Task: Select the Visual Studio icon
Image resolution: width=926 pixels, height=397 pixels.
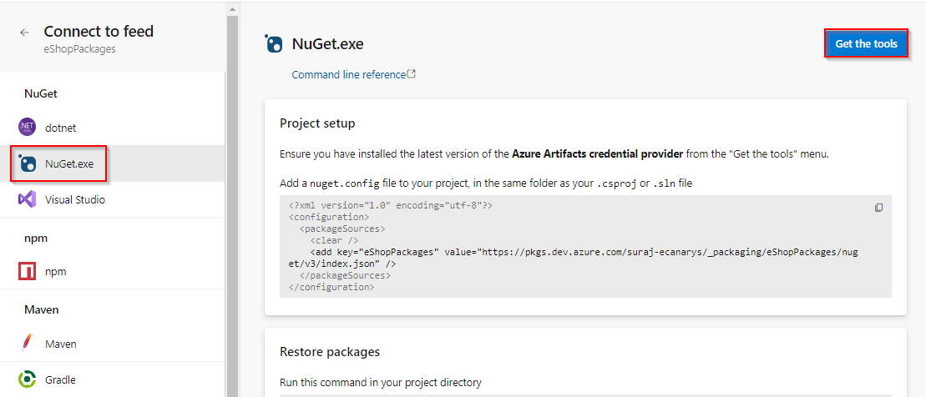Action: (x=28, y=199)
